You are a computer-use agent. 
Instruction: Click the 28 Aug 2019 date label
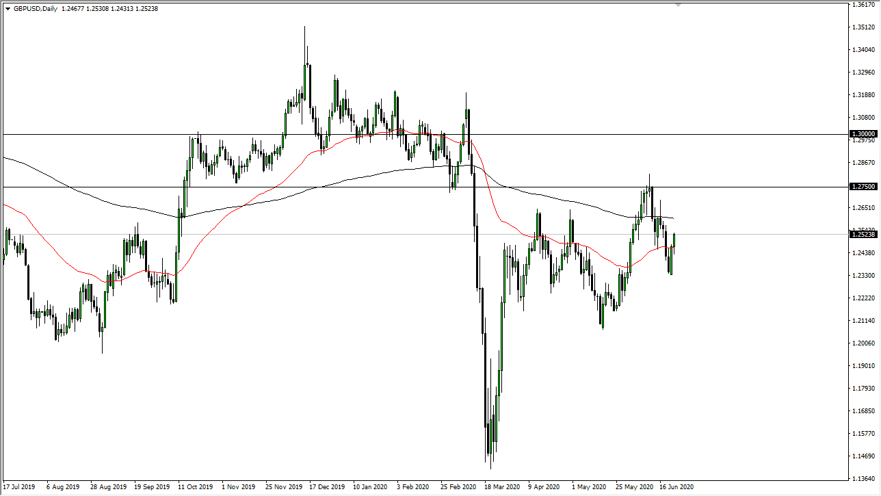[107, 488]
